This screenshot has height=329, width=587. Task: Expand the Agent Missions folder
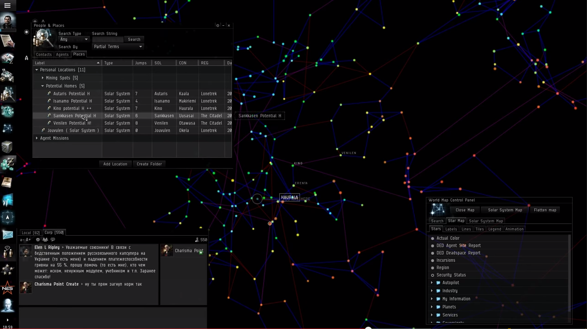point(37,138)
